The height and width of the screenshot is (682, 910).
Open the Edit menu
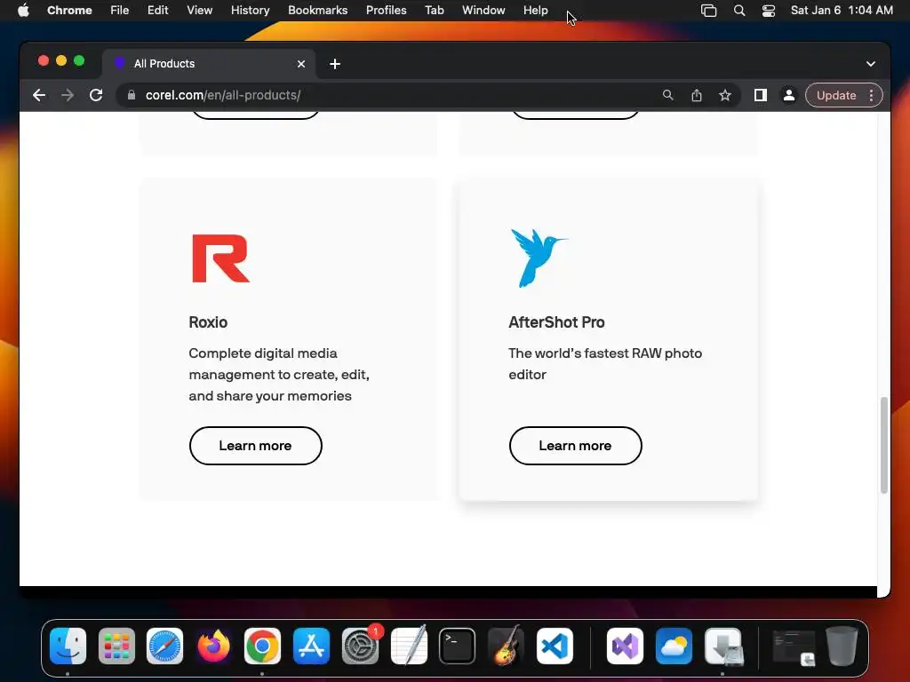[157, 11]
